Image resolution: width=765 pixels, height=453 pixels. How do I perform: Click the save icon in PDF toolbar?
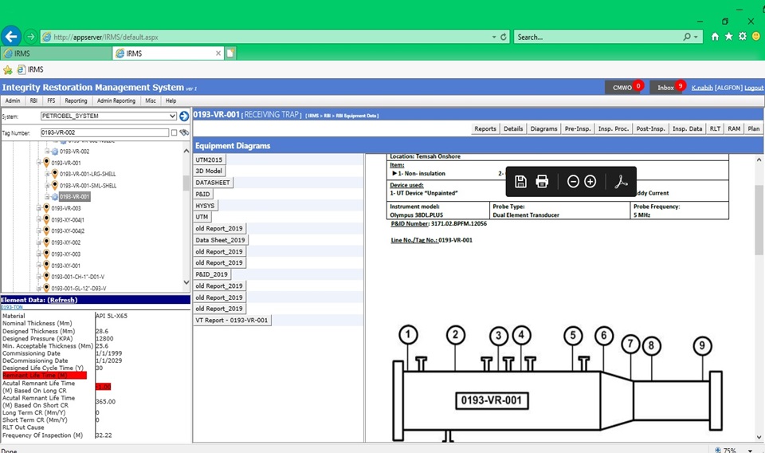point(520,182)
